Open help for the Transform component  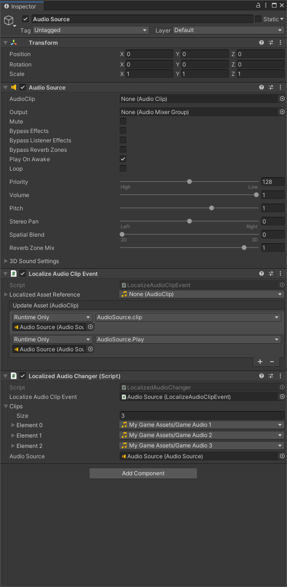(262, 42)
